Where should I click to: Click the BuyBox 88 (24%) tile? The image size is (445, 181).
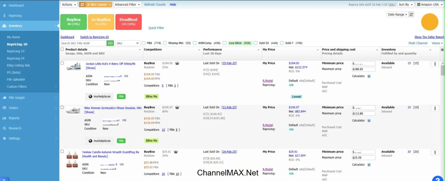click(73, 22)
